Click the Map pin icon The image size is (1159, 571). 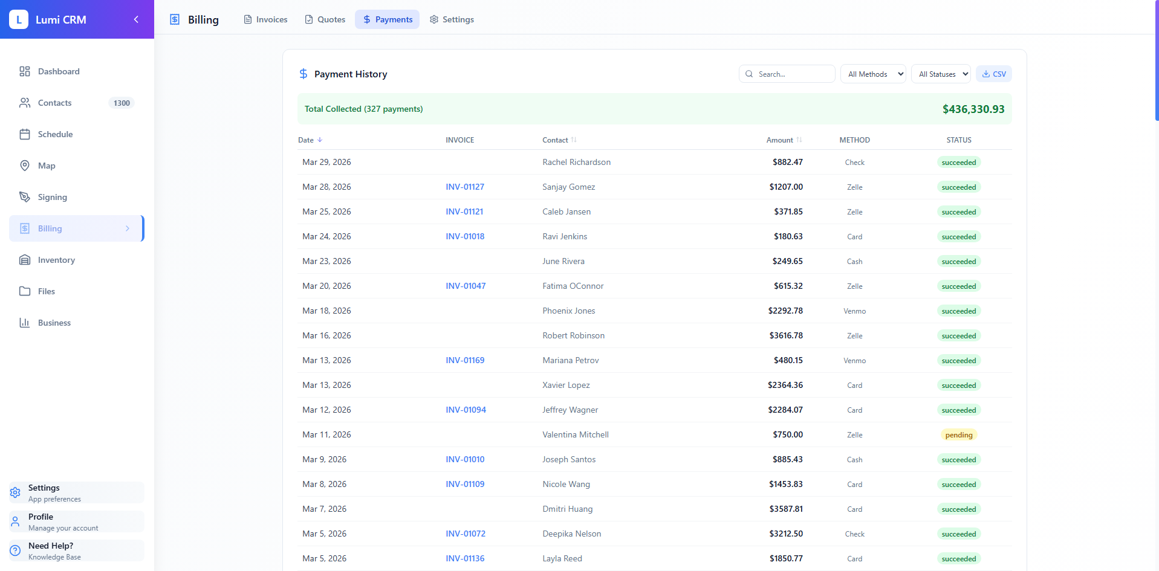25,166
